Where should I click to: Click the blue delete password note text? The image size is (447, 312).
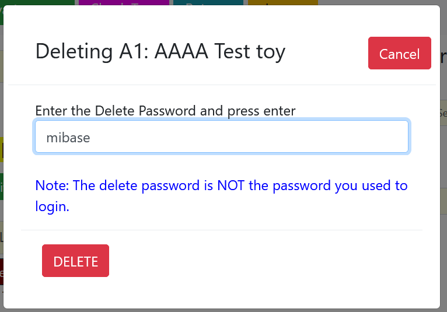(221, 186)
